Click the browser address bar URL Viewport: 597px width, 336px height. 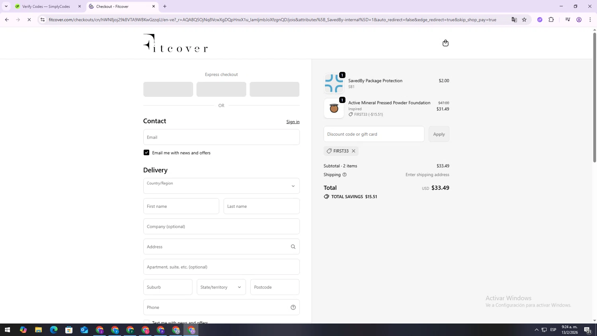pos(272,20)
